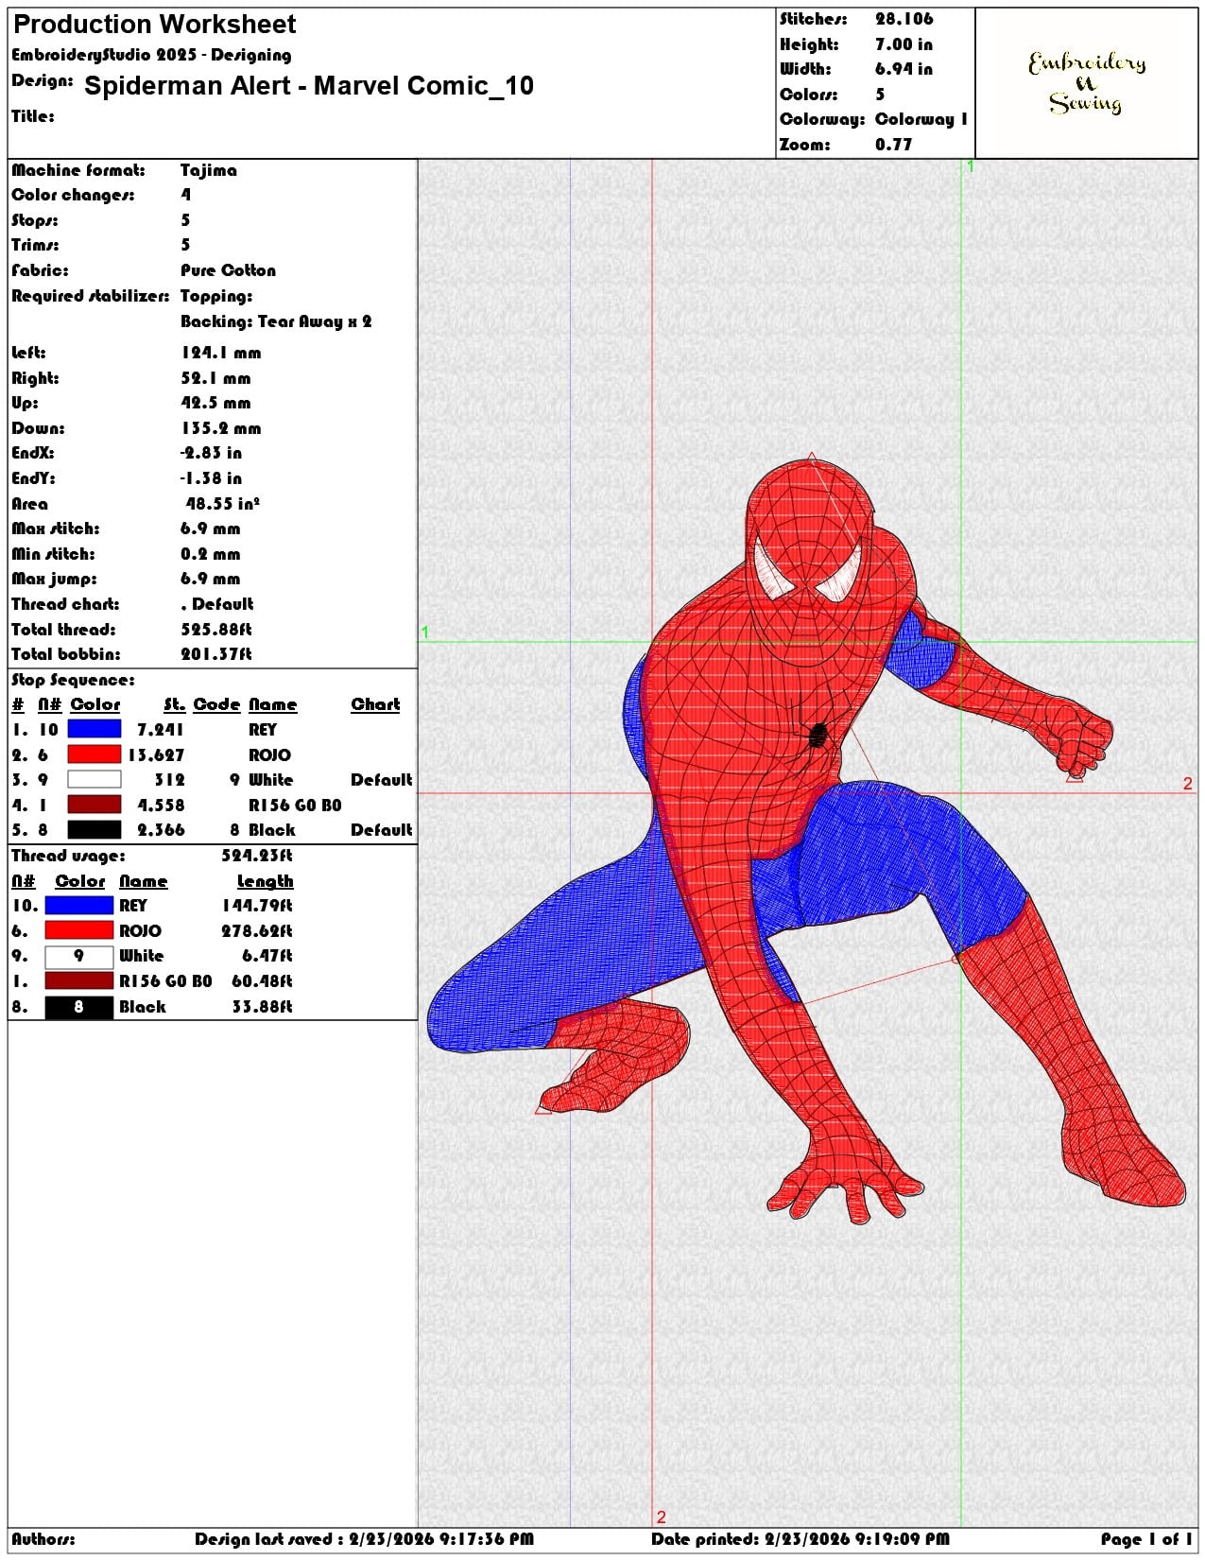Click the Height value 7.00 in
This screenshot has width=1205, height=1560.
pyautogui.click(x=904, y=44)
